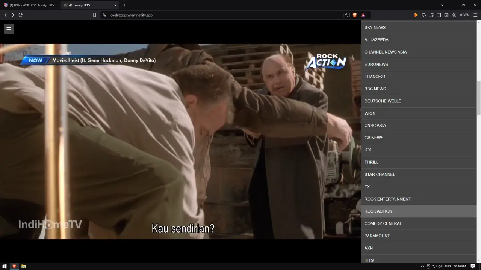This screenshot has width=481, height=270.
Task: Open the notification center icon
Action: tap(473, 266)
